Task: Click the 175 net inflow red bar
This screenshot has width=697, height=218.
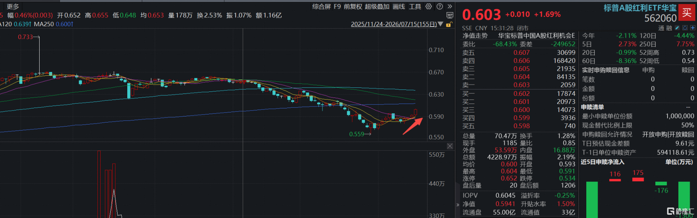Action: 638,179
